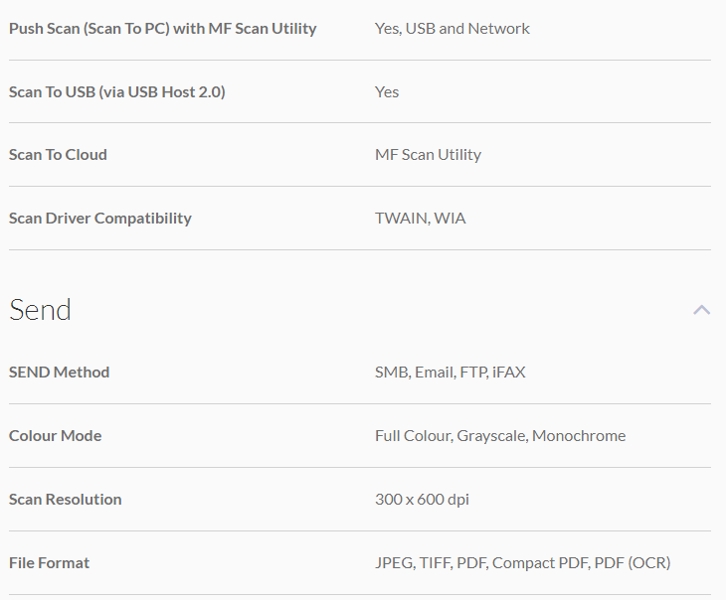Click the Scan To Cloud label

coord(58,154)
